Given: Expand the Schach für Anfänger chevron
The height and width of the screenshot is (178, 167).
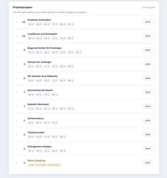Looking at the screenshot, I should 16,64.
